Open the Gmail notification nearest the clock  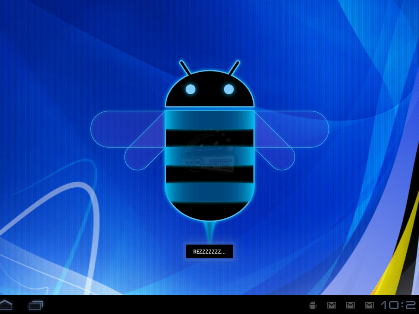tap(369, 305)
